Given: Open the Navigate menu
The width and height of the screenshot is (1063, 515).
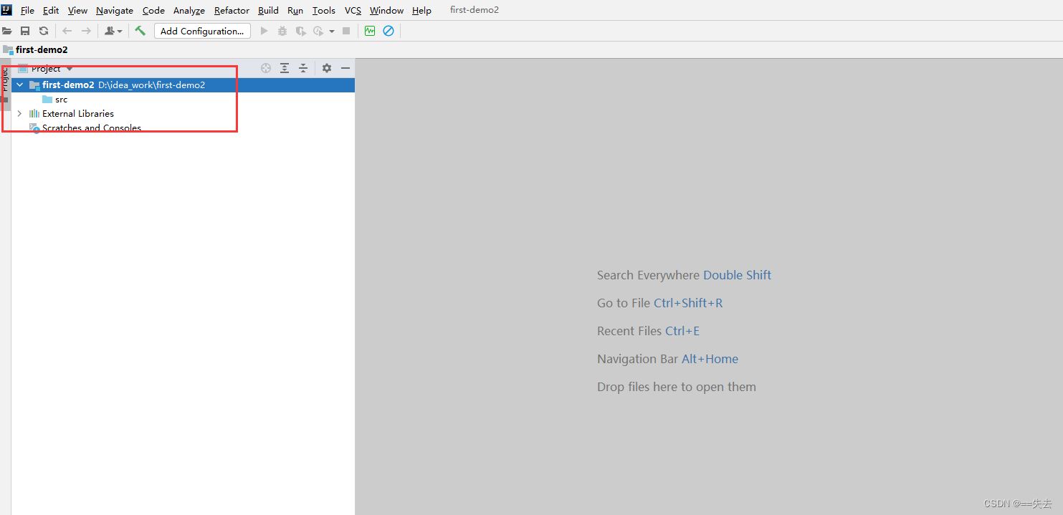Looking at the screenshot, I should pyautogui.click(x=115, y=10).
